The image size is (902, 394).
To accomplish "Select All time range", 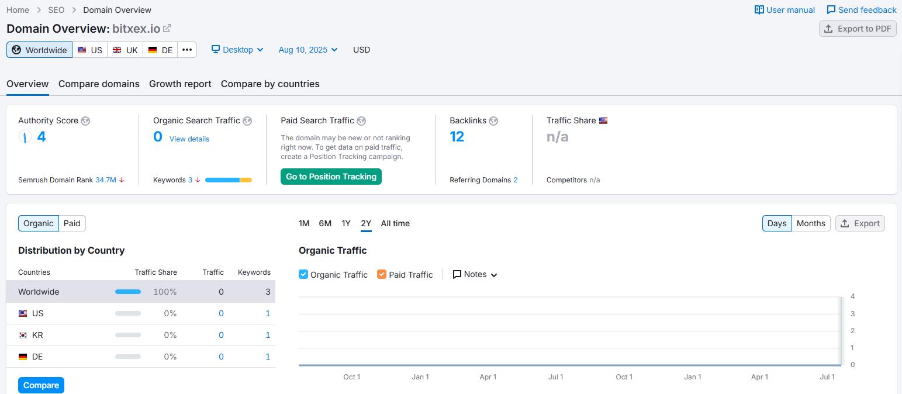I will point(395,223).
